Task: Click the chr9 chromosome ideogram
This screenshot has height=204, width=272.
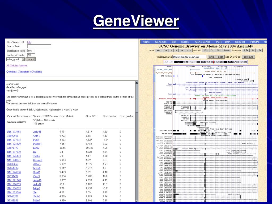Action: (206, 62)
